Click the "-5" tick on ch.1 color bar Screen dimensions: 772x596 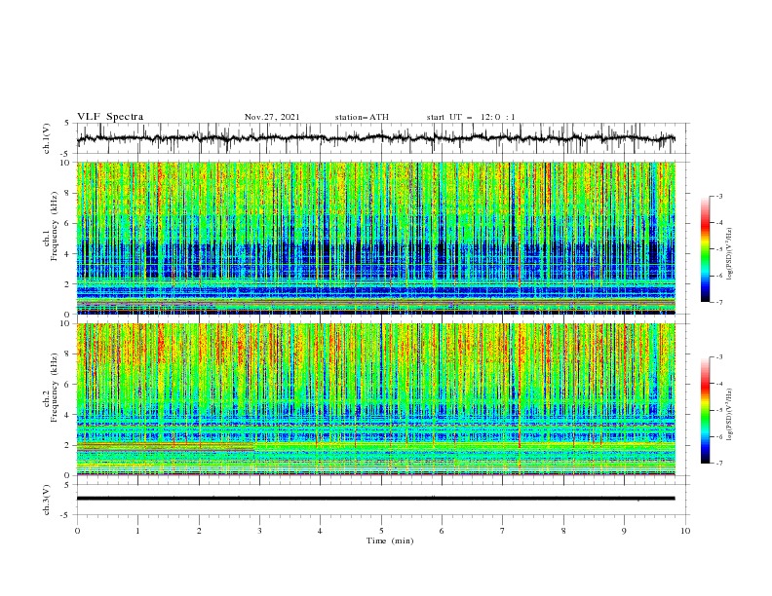click(719, 249)
